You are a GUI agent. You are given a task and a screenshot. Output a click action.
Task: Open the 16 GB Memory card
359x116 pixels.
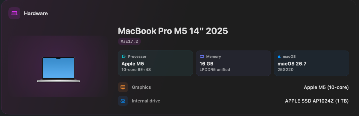[x=233, y=63]
